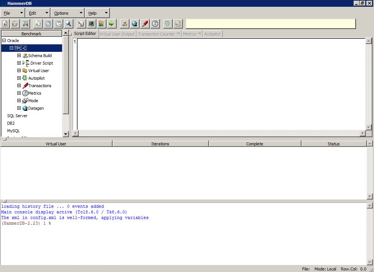Viewport: 374px width, 272px height.
Task: Click the Complete column header
Action: point(254,144)
